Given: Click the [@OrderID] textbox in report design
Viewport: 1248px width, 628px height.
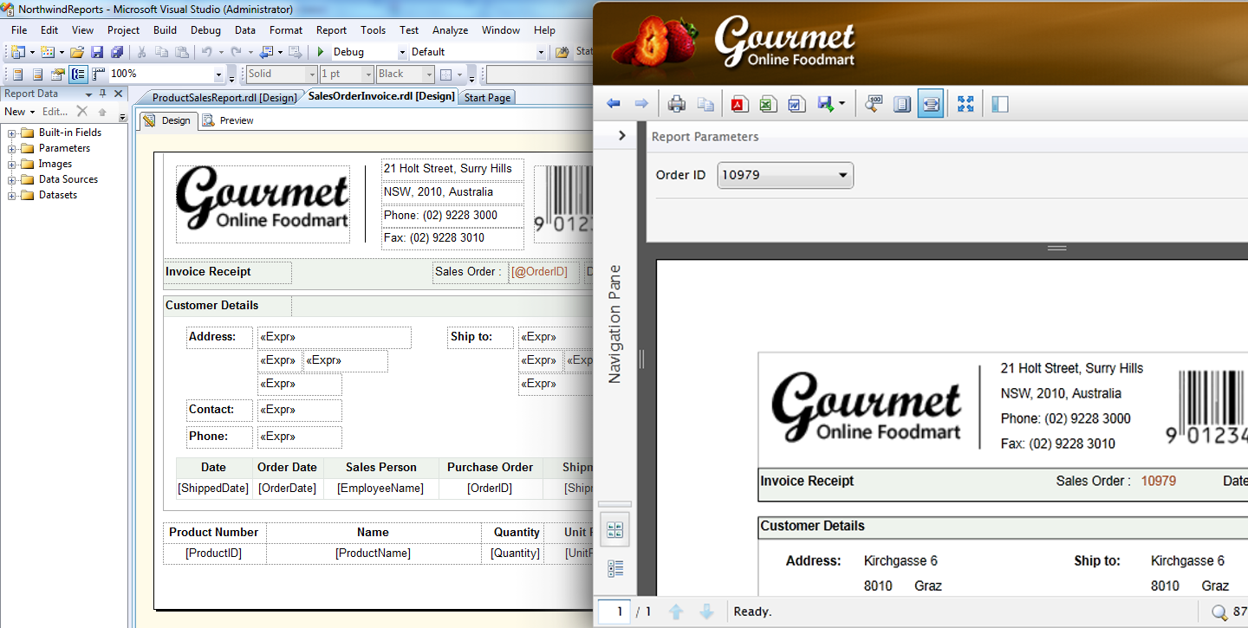Looking at the screenshot, I should click(x=543, y=272).
